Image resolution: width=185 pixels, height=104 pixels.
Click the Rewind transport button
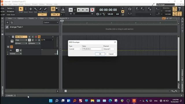71,10
